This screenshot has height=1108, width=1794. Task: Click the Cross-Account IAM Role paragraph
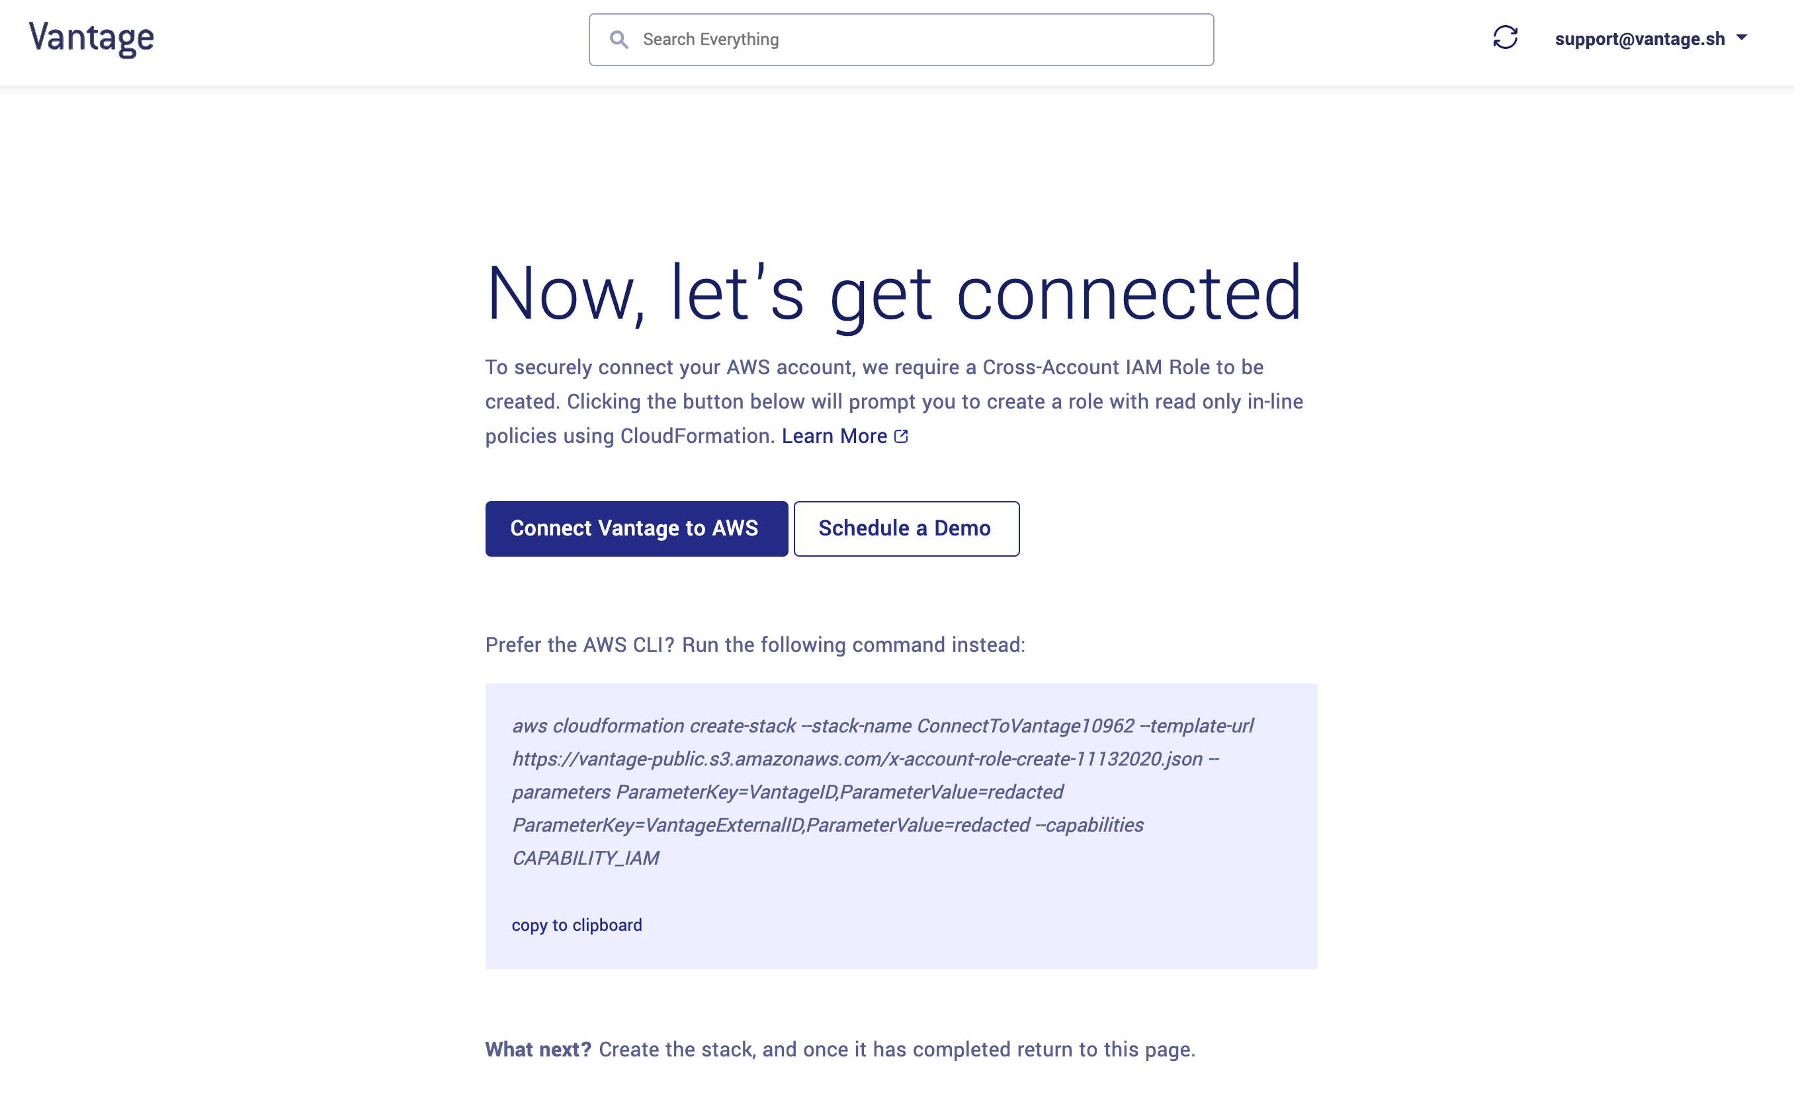point(894,401)
